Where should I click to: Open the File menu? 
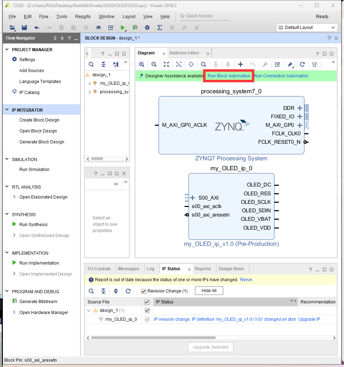point(12,17)
